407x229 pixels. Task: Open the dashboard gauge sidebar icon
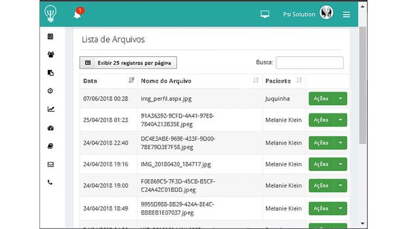tap(50, 128)
